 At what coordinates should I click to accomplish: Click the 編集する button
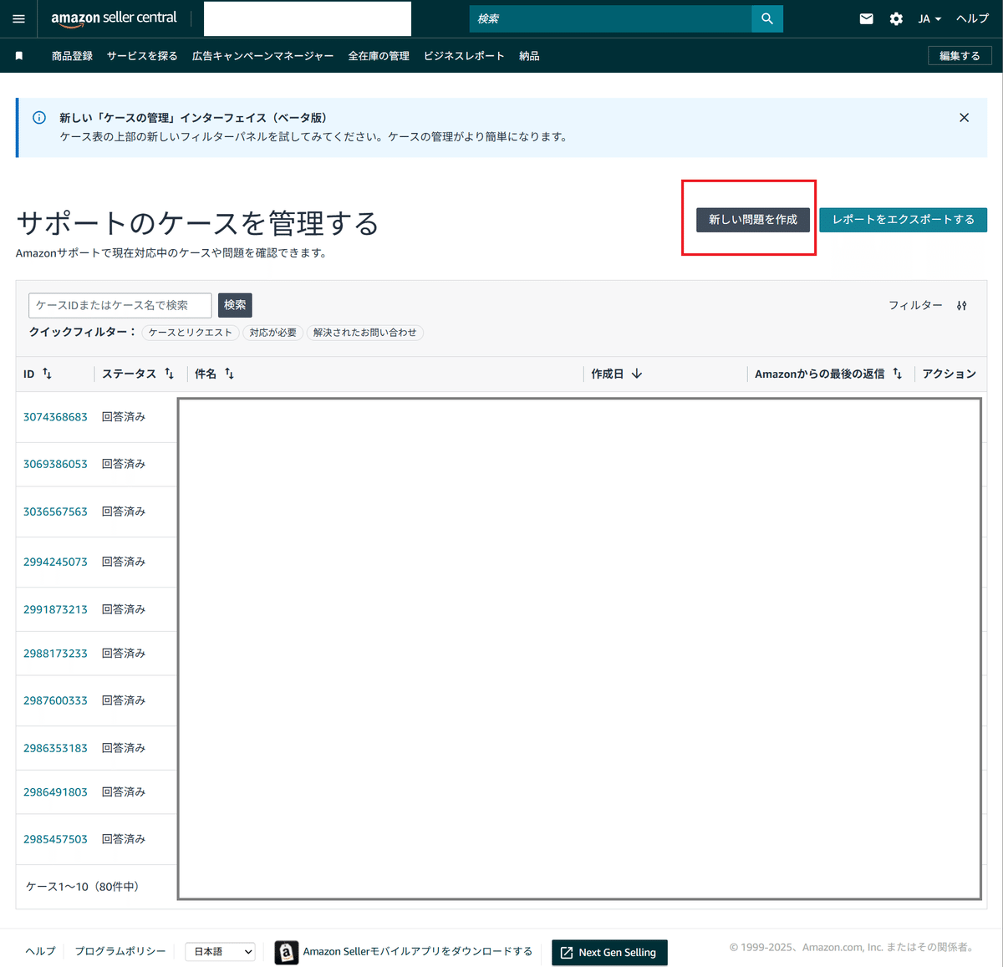(x=960, y=56)
